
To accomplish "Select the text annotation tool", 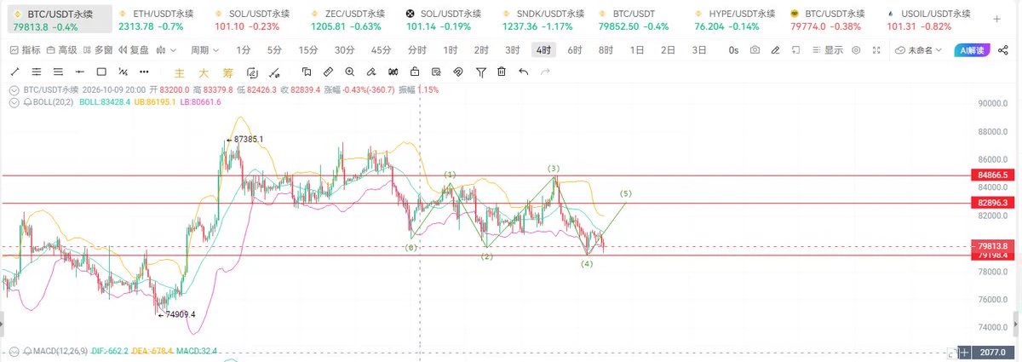I will 307,72.
